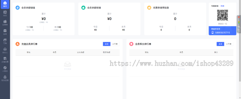Screen dimensions: 241x99
Task: Click the 会员余额核销 card title
Action: click(94, 8)
